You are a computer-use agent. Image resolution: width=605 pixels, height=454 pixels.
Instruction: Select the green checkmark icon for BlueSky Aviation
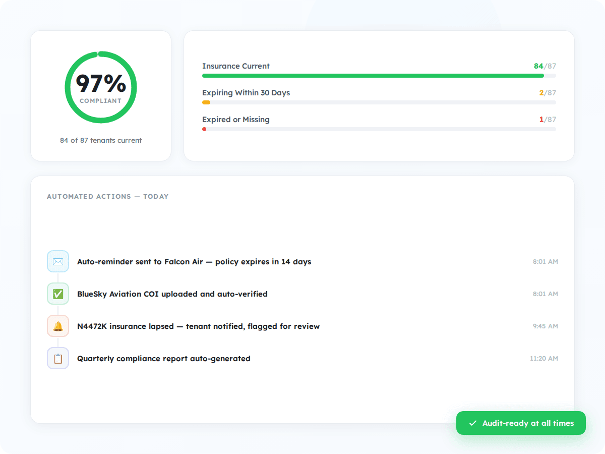[58, 294]
